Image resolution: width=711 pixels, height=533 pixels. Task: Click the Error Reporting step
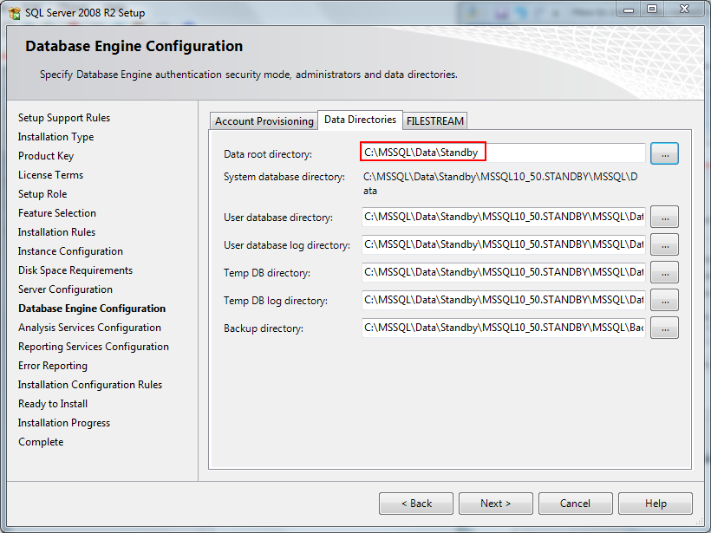(53, 366)
